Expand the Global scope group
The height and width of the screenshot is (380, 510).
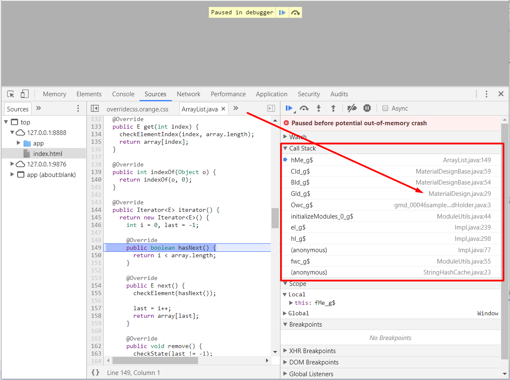pyautogui.click(x=285, y=313)
